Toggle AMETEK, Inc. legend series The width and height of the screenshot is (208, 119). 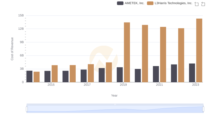(131, 3)
